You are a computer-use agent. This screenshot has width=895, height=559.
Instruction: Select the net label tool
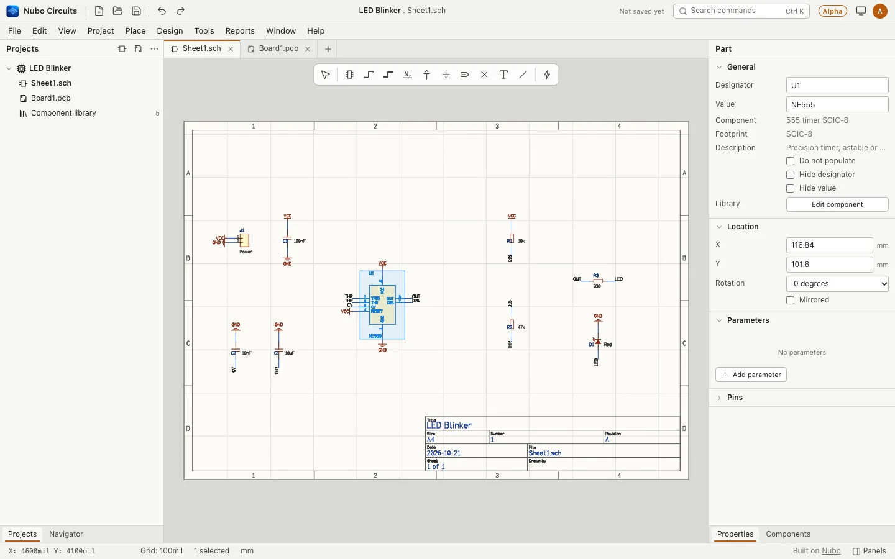pos(407,75)
